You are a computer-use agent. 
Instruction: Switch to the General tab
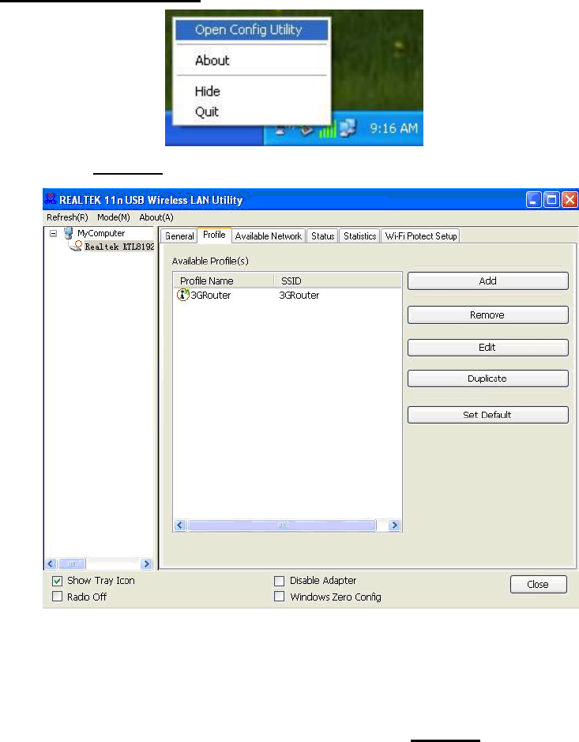tap(179, 236)
